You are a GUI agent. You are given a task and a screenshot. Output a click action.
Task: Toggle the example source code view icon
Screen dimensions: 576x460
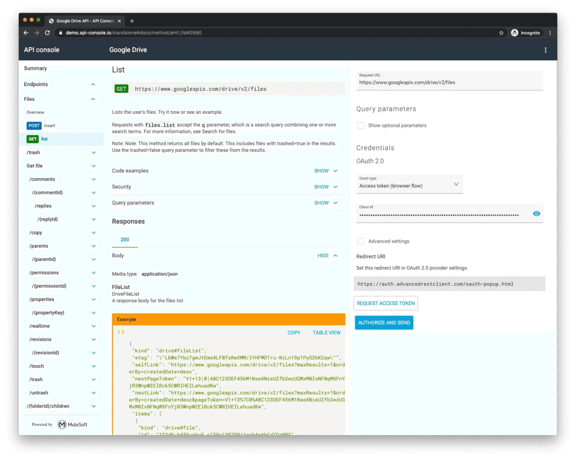click(121, 332)
